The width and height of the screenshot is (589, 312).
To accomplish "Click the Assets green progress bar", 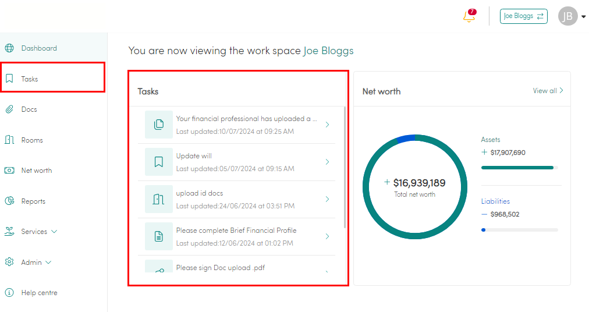I will pos(517,168).
